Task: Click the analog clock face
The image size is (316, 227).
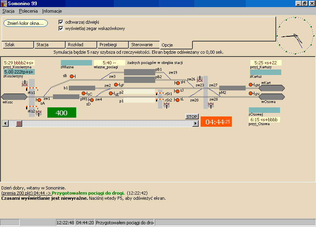Action: (x=295, y=36)
